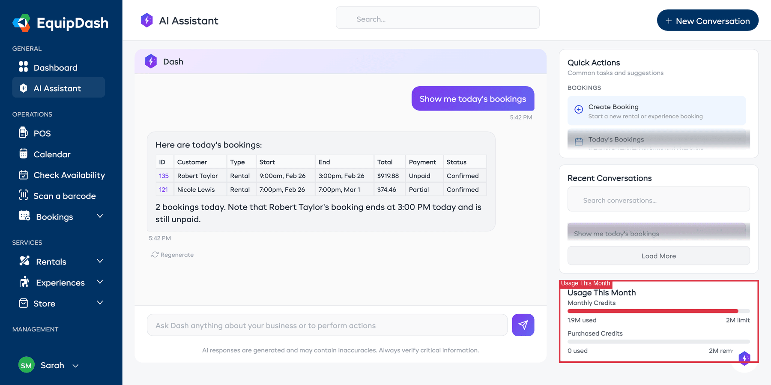Click the 9:00am, Feb 26 start cell
This screenshot has height=385, width=771.
[x=286, y=176]
